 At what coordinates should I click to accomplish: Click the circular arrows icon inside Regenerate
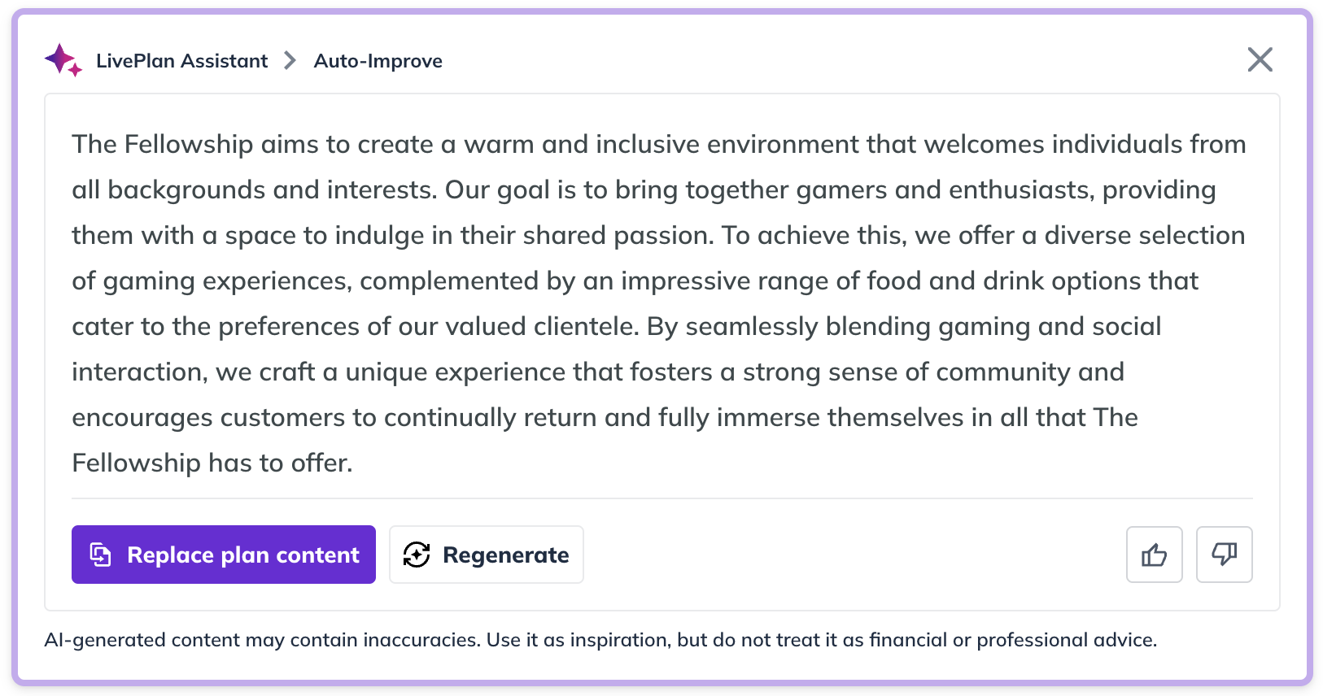(417, 555)
